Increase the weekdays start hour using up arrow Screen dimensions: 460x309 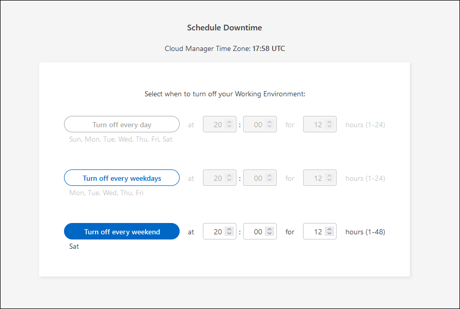229,176
